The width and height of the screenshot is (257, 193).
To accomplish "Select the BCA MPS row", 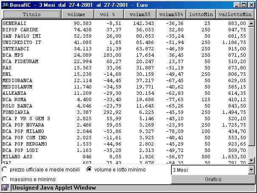I will [124, 55].
